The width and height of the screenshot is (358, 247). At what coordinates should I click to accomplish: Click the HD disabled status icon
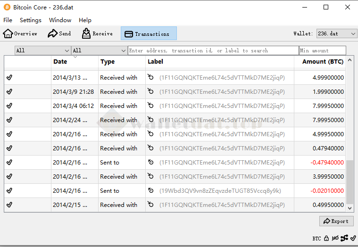(x=335, y=239)
